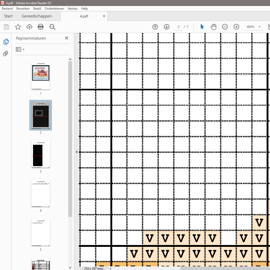This screenshot has width=270, height=270.
Task: Collapse the navigation pane with side arrow
Action: coord(77,152)
